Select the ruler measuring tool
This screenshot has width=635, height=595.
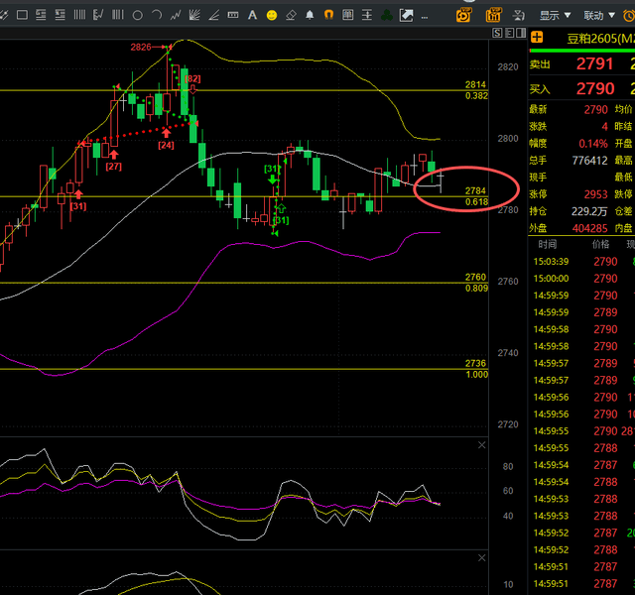click(233, 15)
